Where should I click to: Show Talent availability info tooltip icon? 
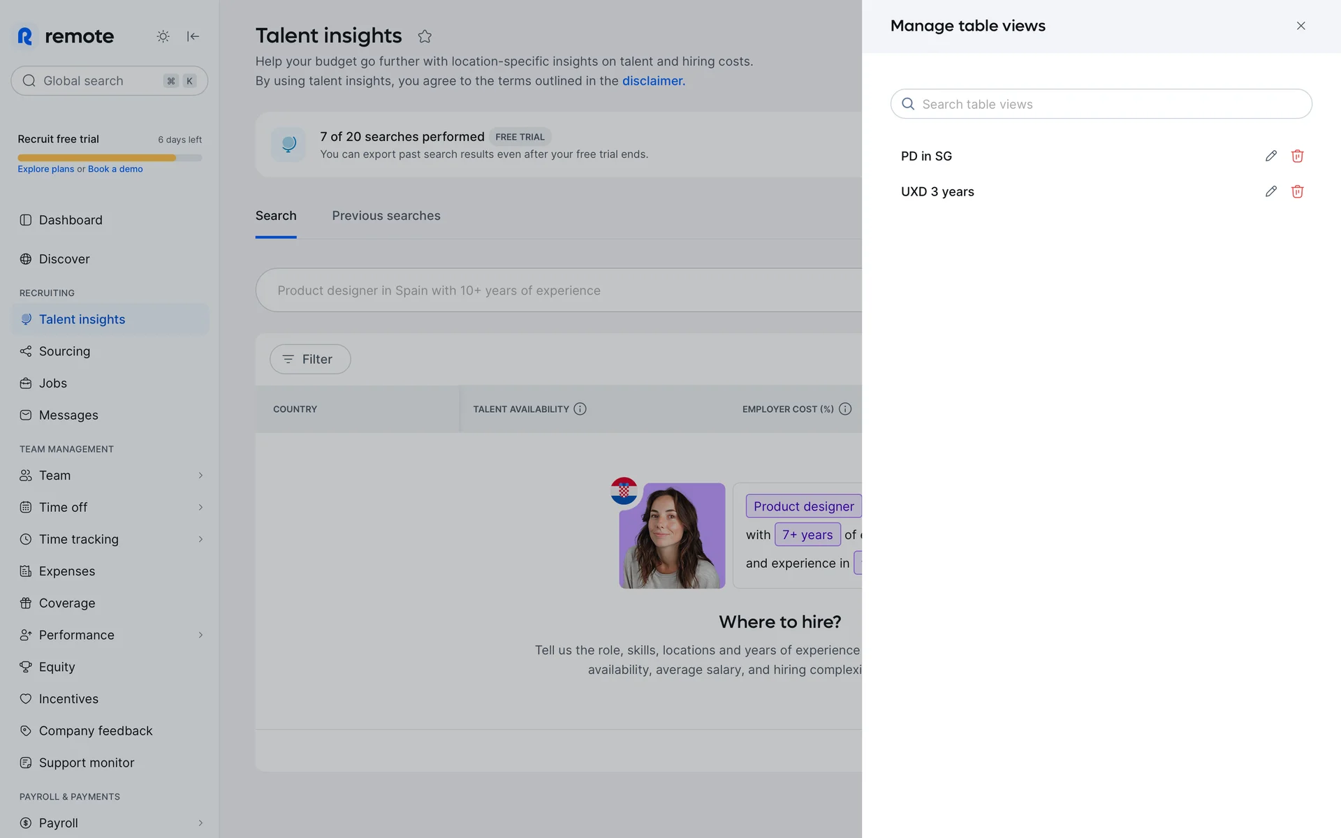click(580, 409)
